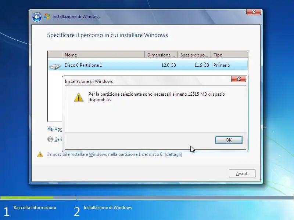Click the 12.0 GB size cell
Viewport: 294px width, 220px height.
click(169, 65)
